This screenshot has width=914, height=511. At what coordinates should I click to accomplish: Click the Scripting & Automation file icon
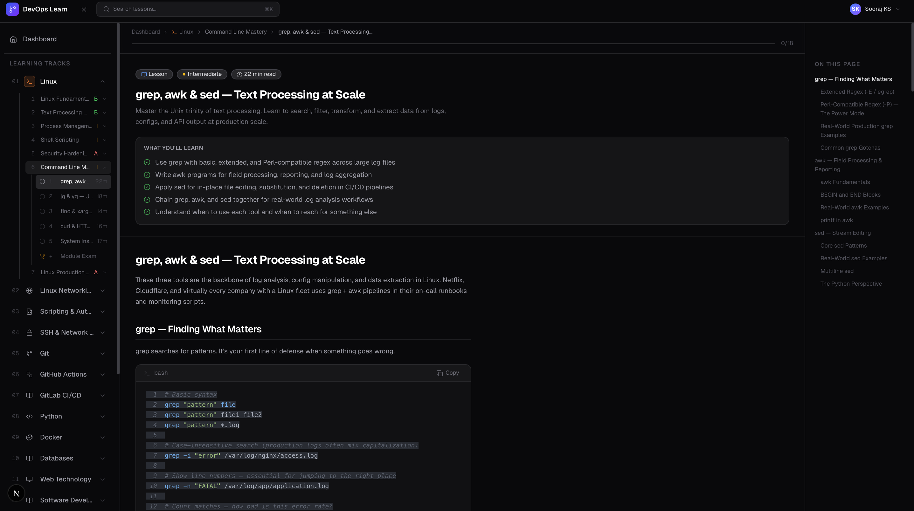pyautogui.click(x=30, y=312)
